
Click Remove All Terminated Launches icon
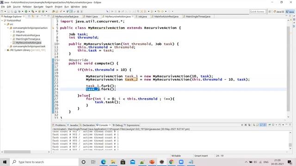click(x=249, y=125)
